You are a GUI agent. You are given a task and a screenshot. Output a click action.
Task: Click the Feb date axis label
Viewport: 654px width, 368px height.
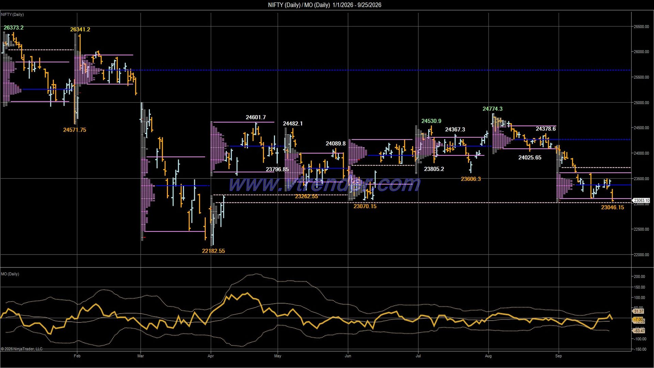[77, 356]
